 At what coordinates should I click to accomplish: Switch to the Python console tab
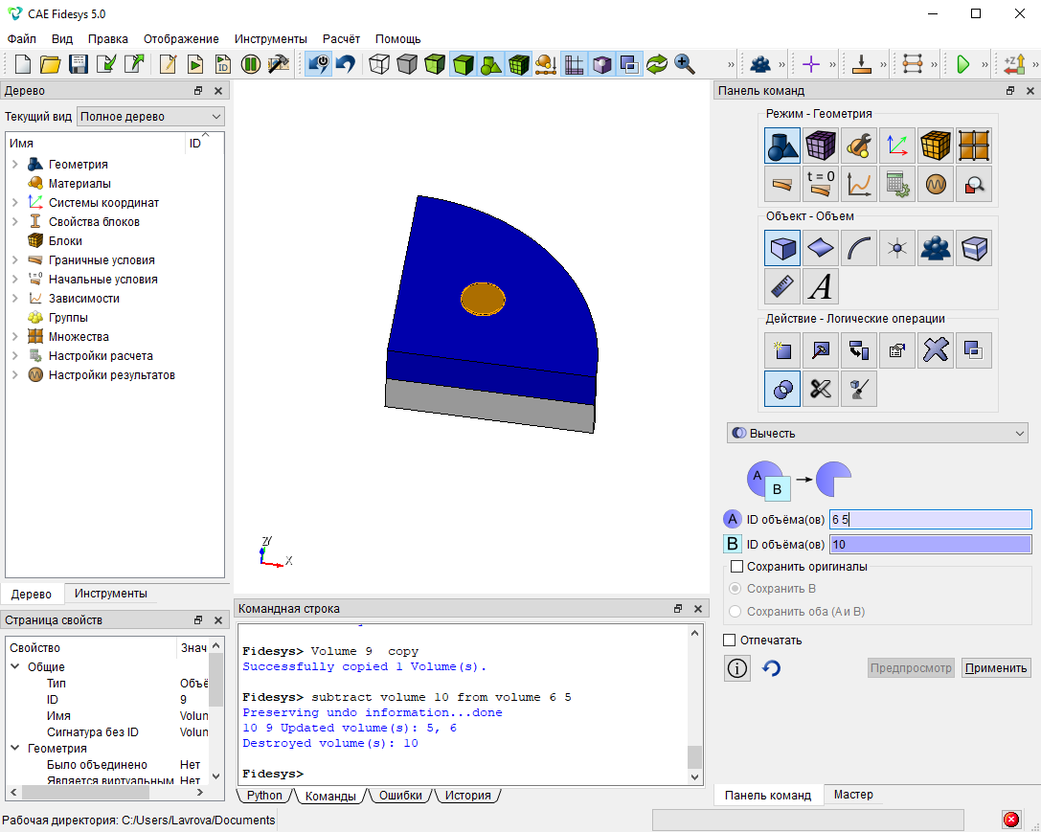tap(264, 795)
